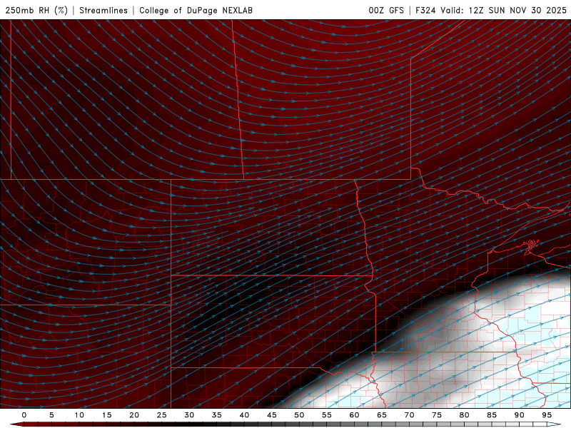Click the '15' value on color scale
The image size is (571, 428).
(106, 415)
